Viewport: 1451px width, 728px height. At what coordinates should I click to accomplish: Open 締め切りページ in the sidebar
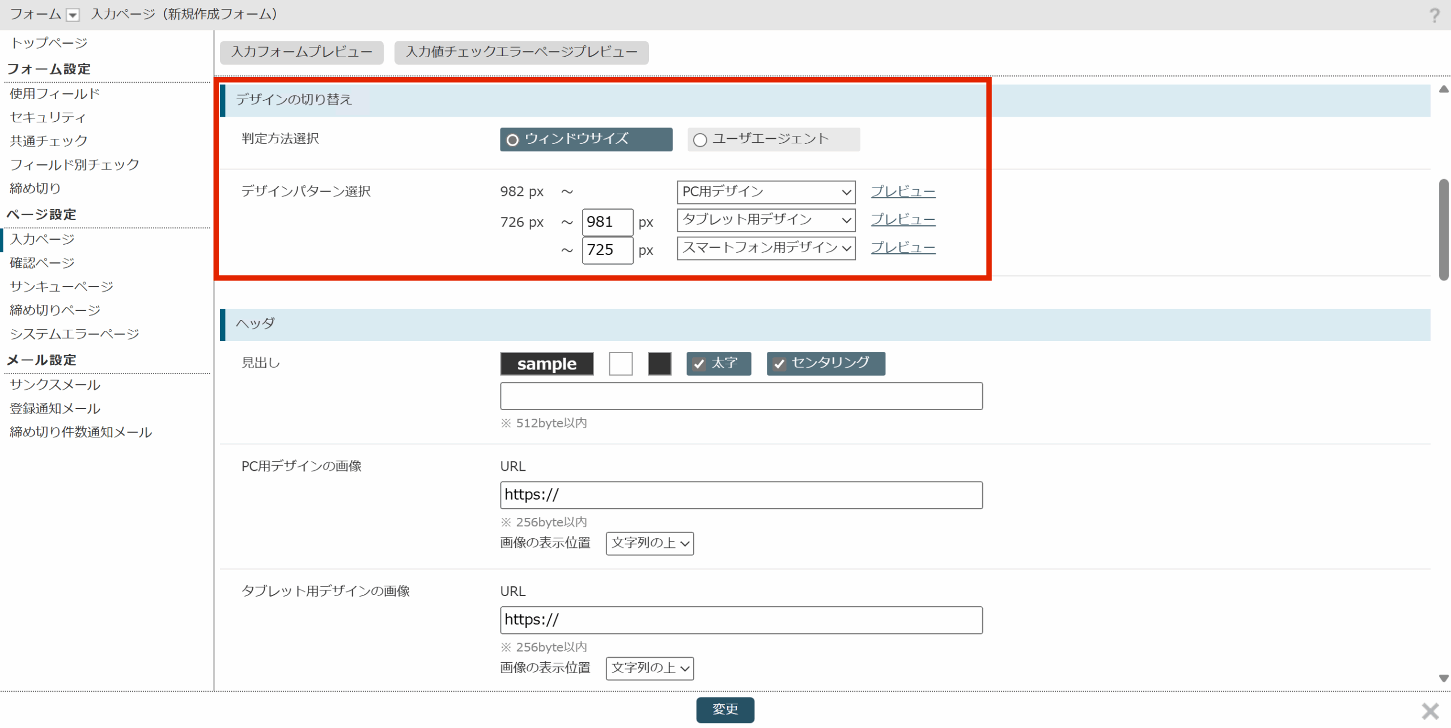point(55,310)
